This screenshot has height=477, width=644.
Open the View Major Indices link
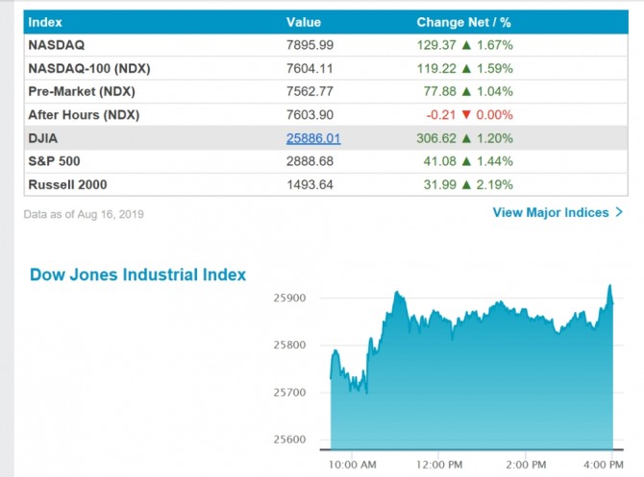[x=551, y=212]
